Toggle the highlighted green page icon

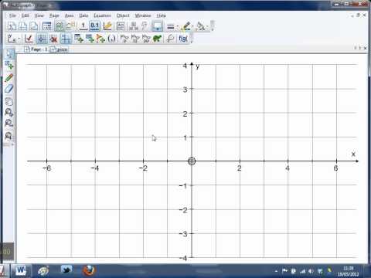[60, 26]
